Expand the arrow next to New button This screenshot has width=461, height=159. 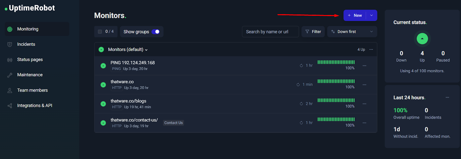click(x=371, y=16)
